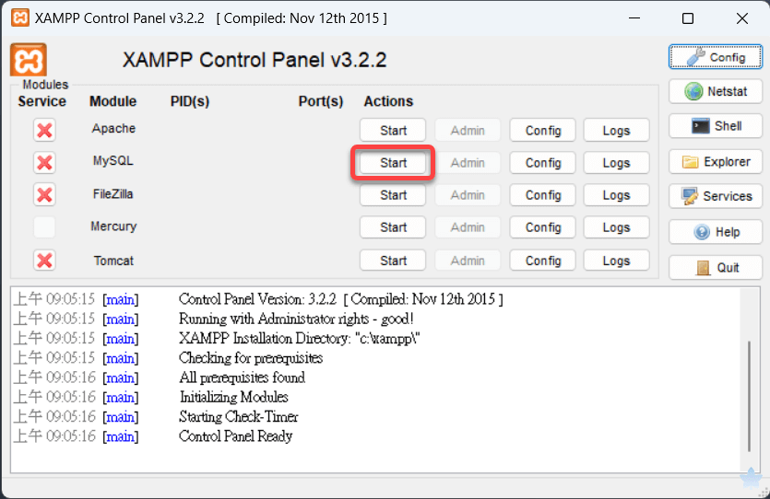Click the Service column header

pyautogui.click(x=41, y=101)
